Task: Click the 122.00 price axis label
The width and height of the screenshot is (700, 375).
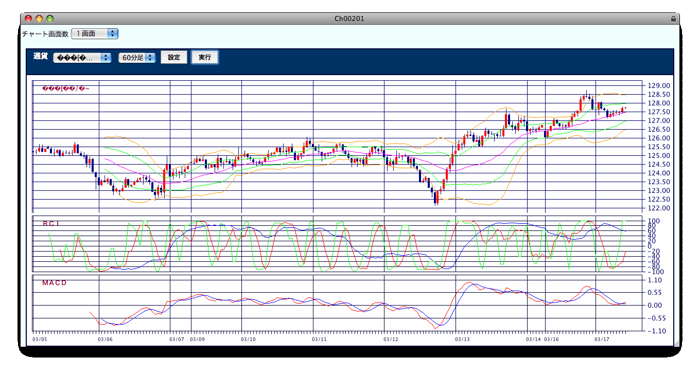Action: 659,208
